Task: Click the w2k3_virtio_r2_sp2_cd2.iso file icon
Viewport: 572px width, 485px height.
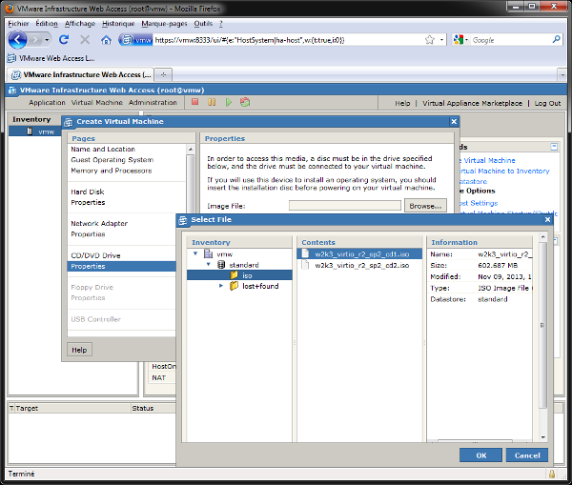Action: point(305,265)
